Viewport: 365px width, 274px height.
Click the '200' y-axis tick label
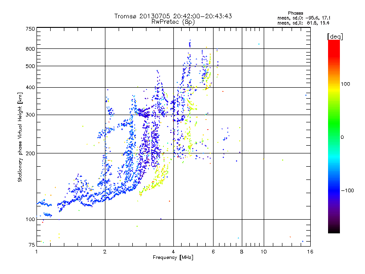(30, 153)
